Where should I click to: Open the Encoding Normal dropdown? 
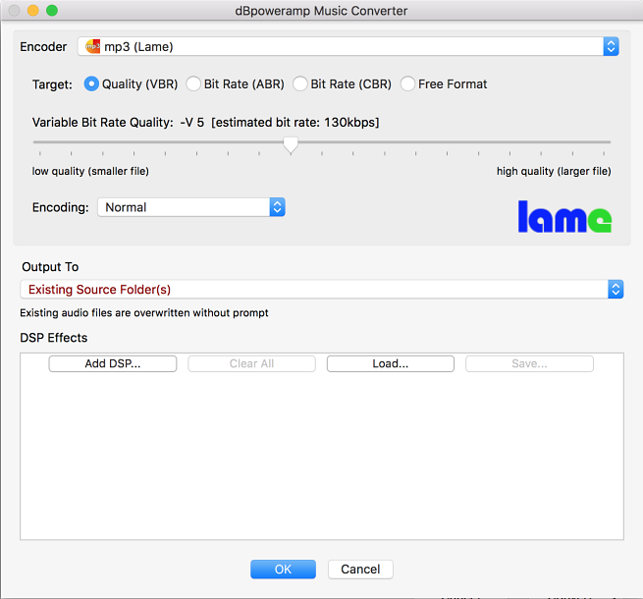coord(191,207)
